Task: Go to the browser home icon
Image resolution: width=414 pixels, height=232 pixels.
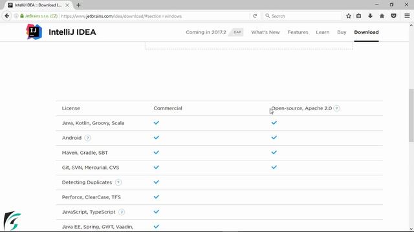Action: pyautogui.click(x=382, y=16)
